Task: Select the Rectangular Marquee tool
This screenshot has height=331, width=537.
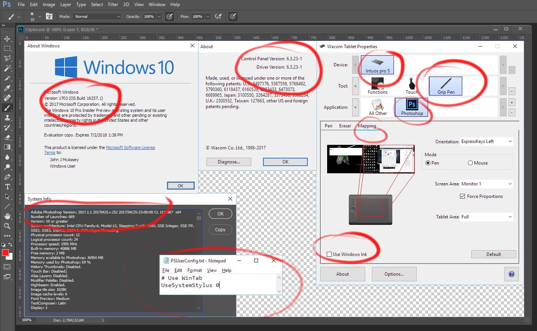Action: click(7, 49)
